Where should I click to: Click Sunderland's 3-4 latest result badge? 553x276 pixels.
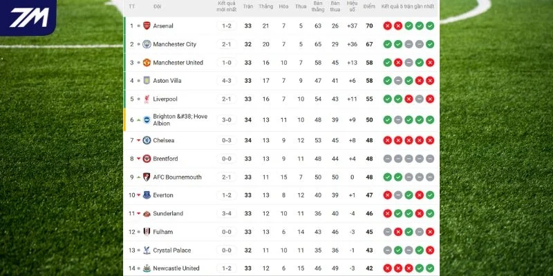[x=227, y=213]
